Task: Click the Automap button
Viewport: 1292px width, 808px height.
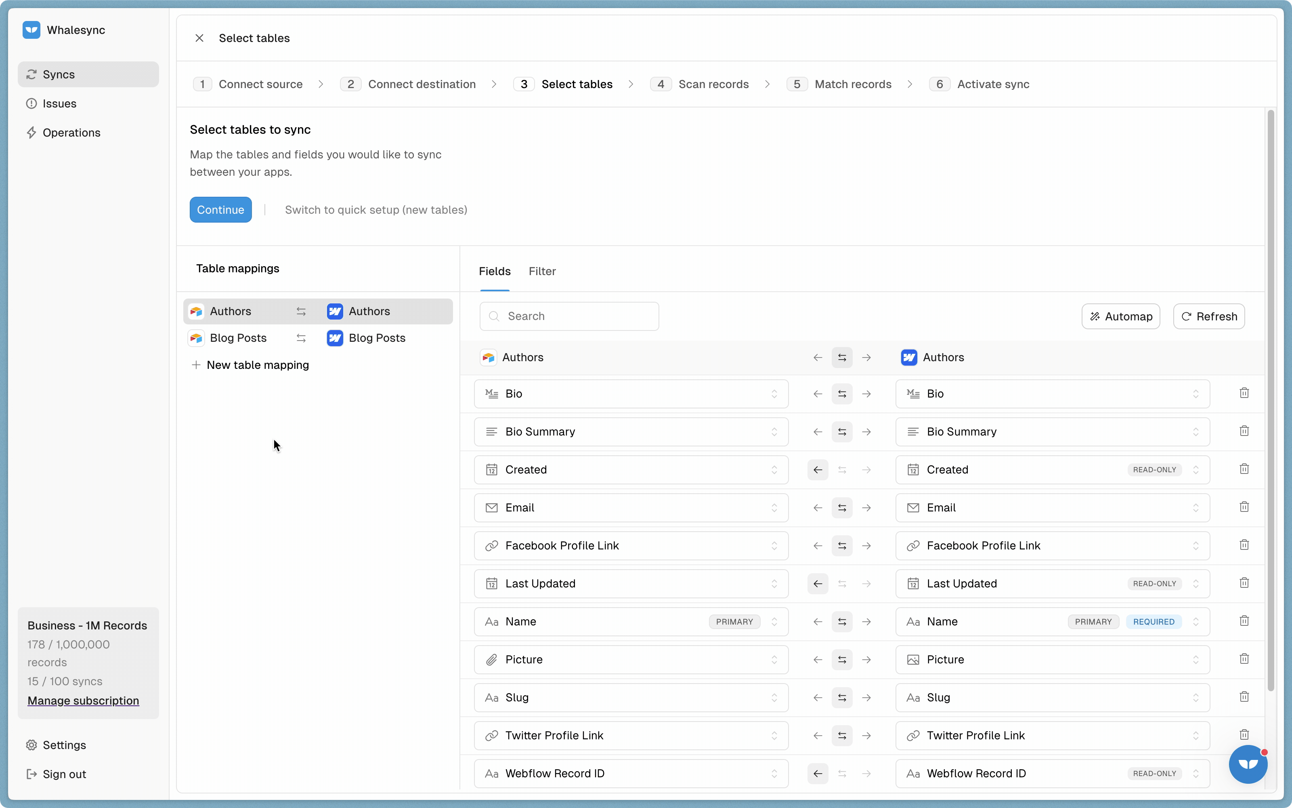Action: (x=1121, y=316)
